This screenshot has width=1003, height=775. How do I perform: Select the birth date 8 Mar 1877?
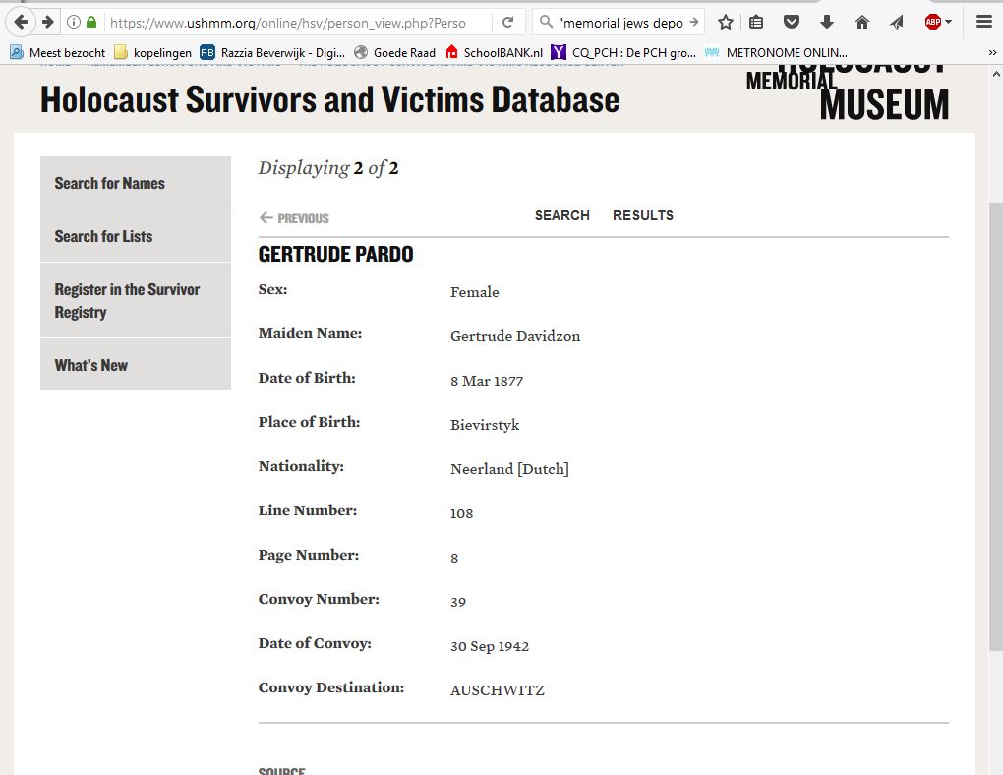coord(487,381)
